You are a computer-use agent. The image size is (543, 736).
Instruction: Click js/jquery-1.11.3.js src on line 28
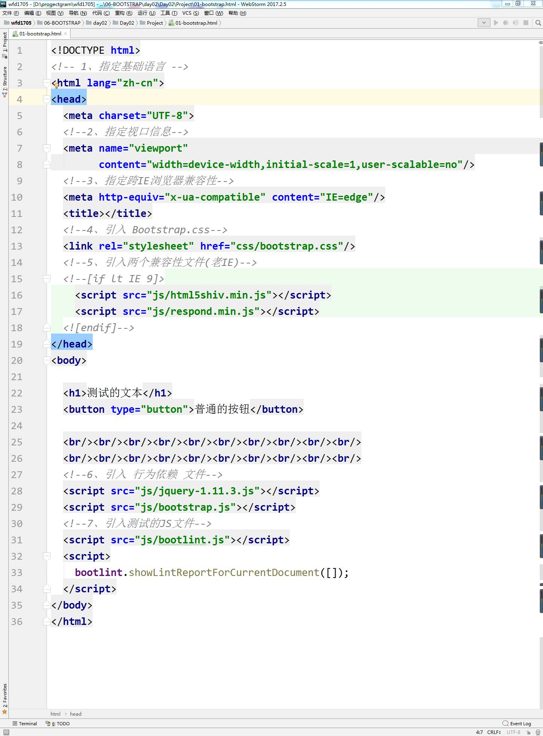coord(197,491)
